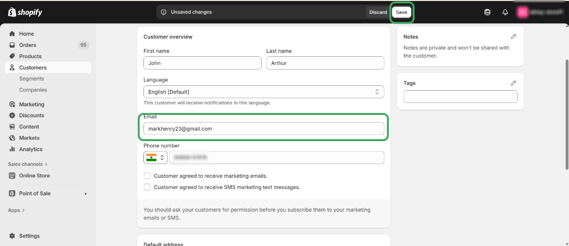
Task: Open phone country code flag selector
Action: pos(155,157)
